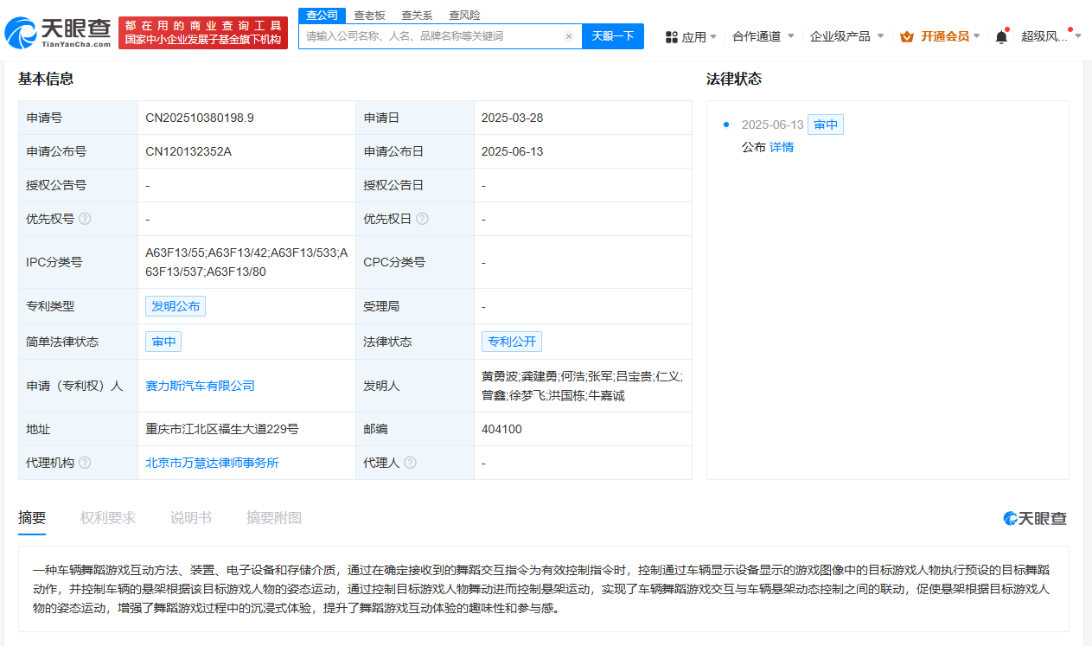The height and width of the screenshot is (646, 1092).
Task: Click help icon beside 优先权日
Action: (x=422, y=219)
